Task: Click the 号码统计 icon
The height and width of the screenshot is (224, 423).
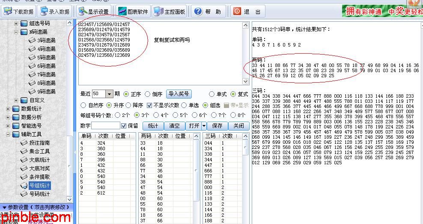Action: (x=24, y=194)
